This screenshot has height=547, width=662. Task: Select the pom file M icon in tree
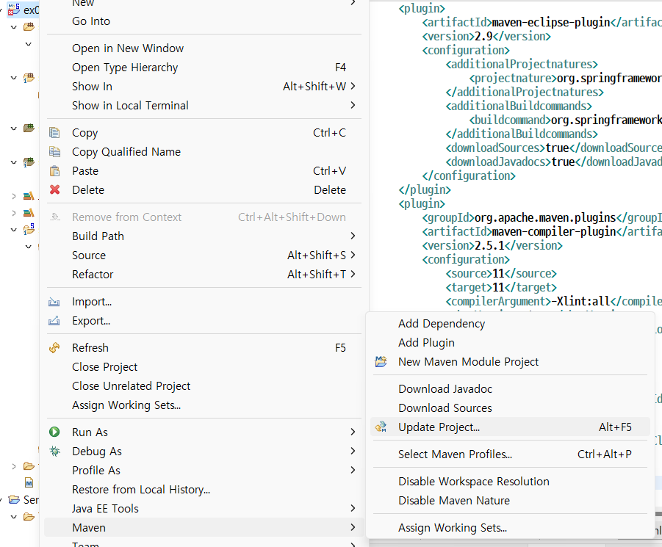29,482
